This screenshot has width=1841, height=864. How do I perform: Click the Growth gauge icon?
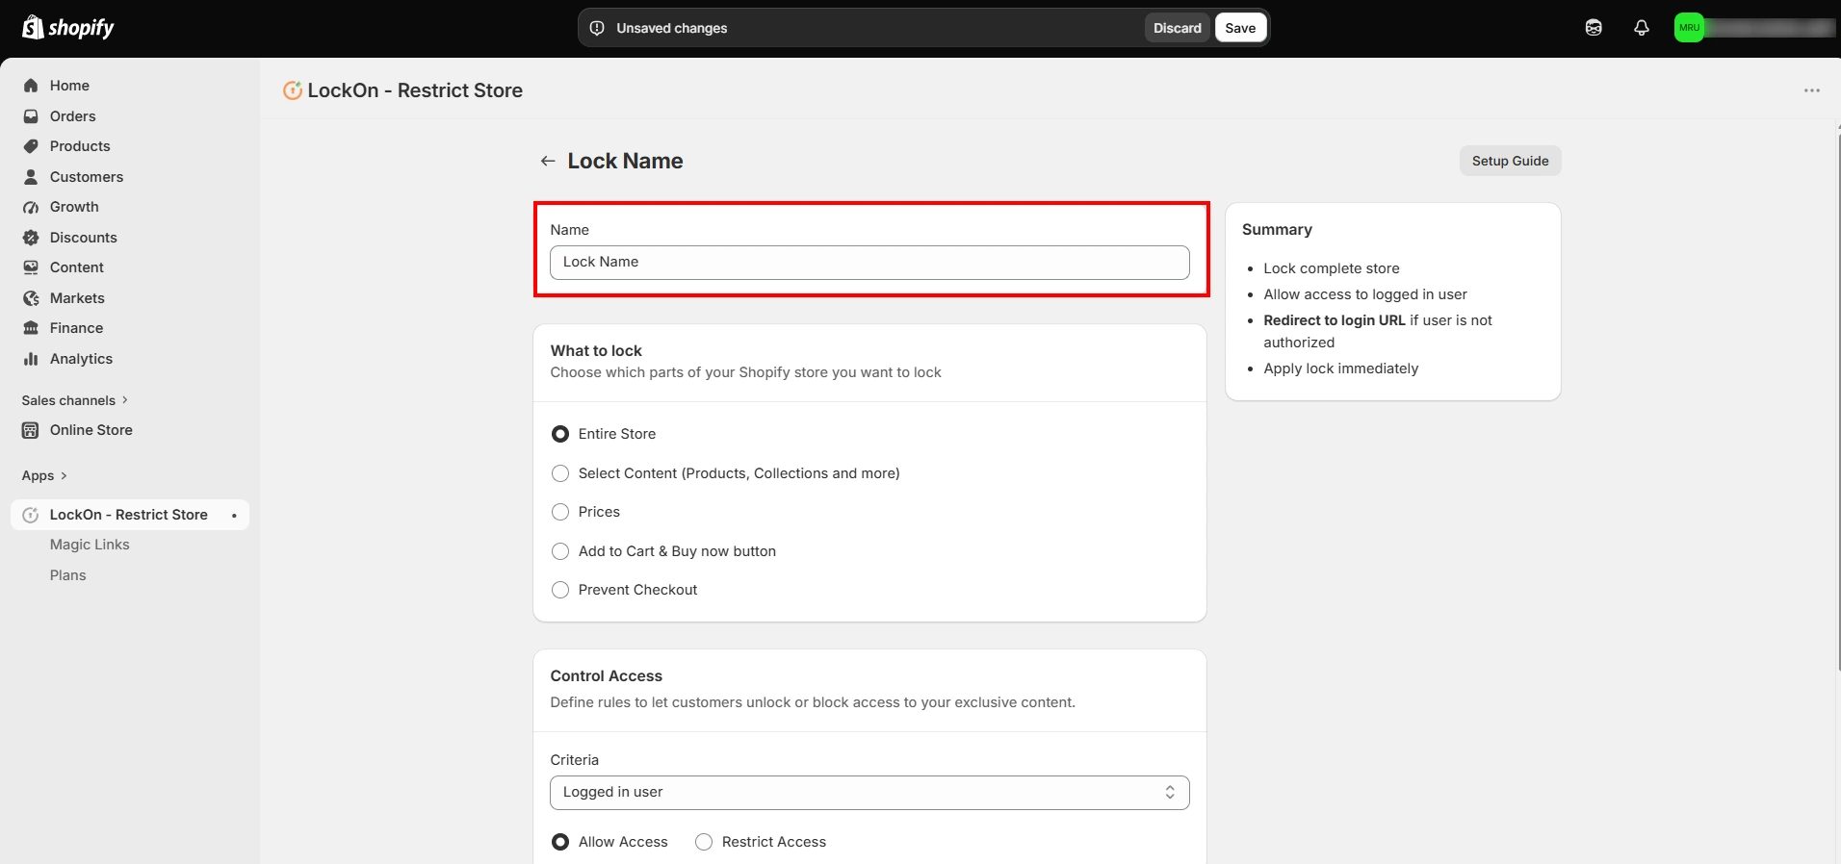(31, 207)
